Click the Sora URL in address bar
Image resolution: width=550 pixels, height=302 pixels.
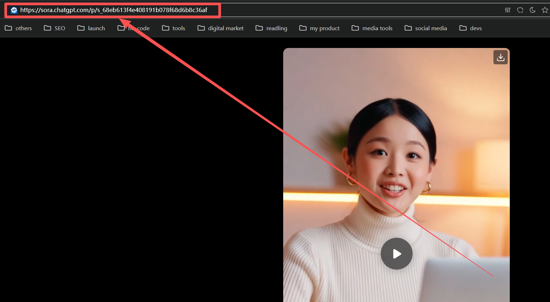point(113,10)
